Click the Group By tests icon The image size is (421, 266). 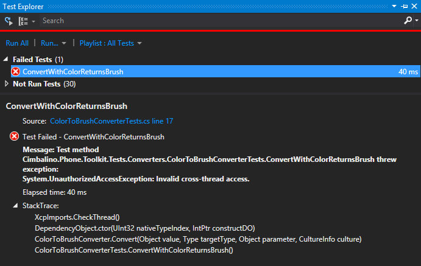click(23, 21)
